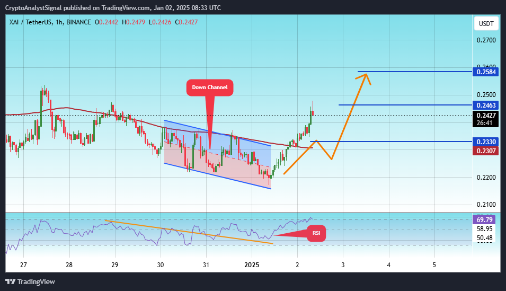
Task: Click the high price value H0.2479
Action: point(134,22)
